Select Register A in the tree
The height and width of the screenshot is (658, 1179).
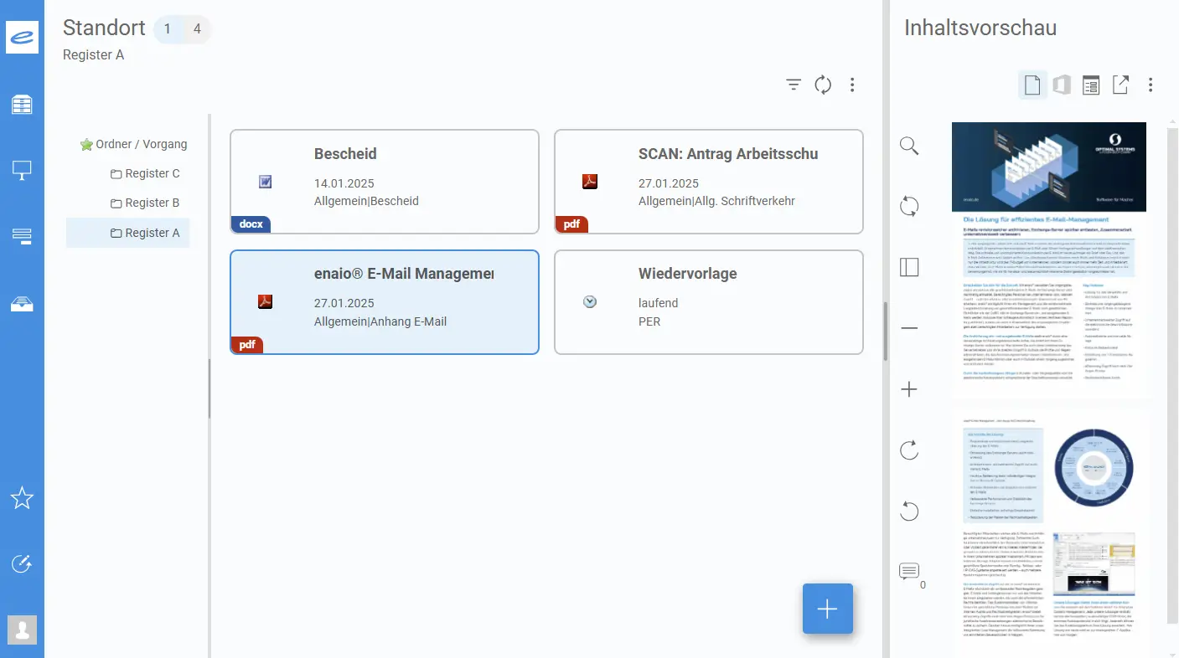pyautogui.click(x=128, y=233)
